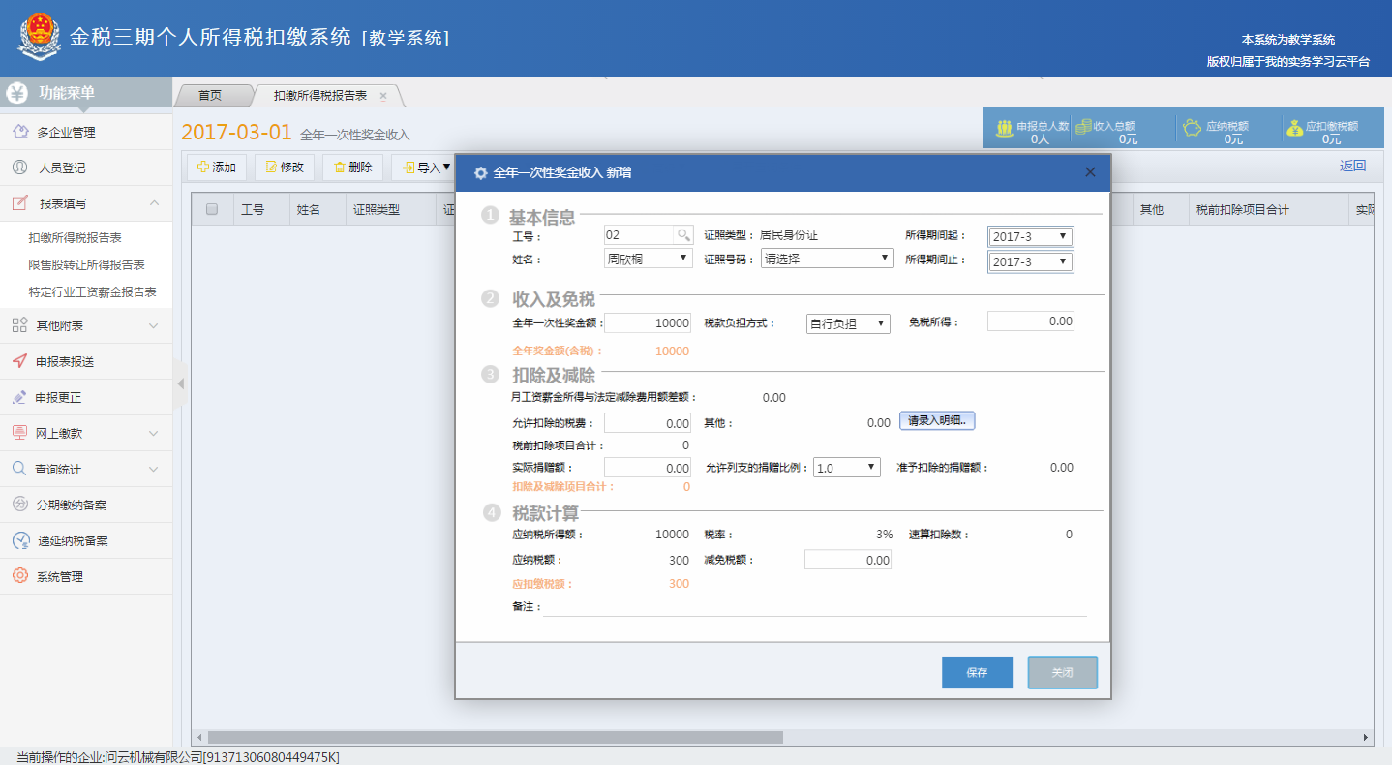Screen dimensions: 1392x765
Task: Click the 申报总人数 people icon
Action: (1004, 126)
